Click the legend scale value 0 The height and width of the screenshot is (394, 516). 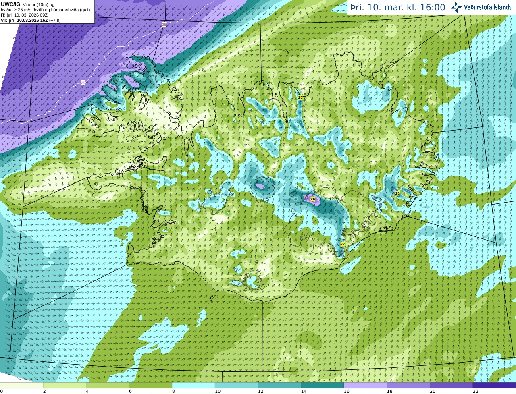[x=2, y=391]
